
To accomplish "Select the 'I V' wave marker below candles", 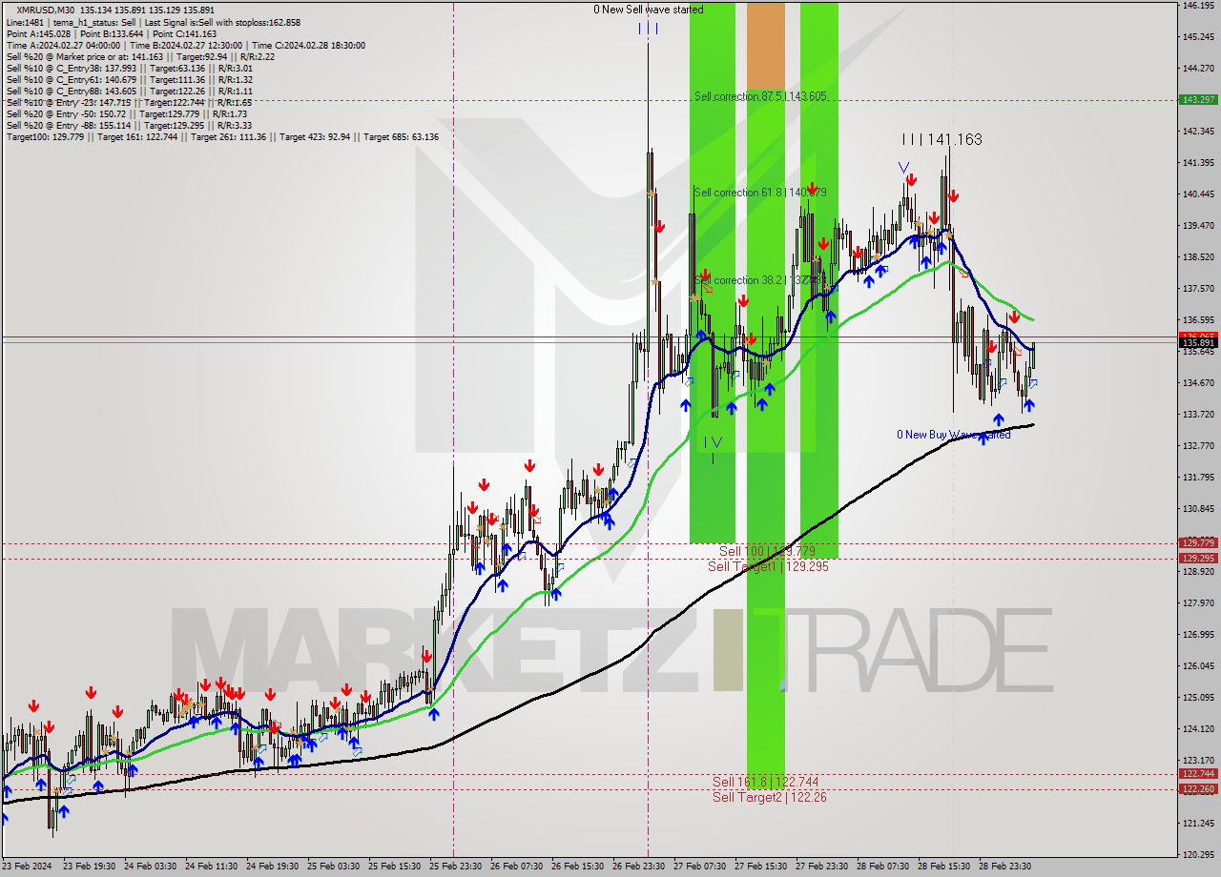I will click(x=713, y=442).
